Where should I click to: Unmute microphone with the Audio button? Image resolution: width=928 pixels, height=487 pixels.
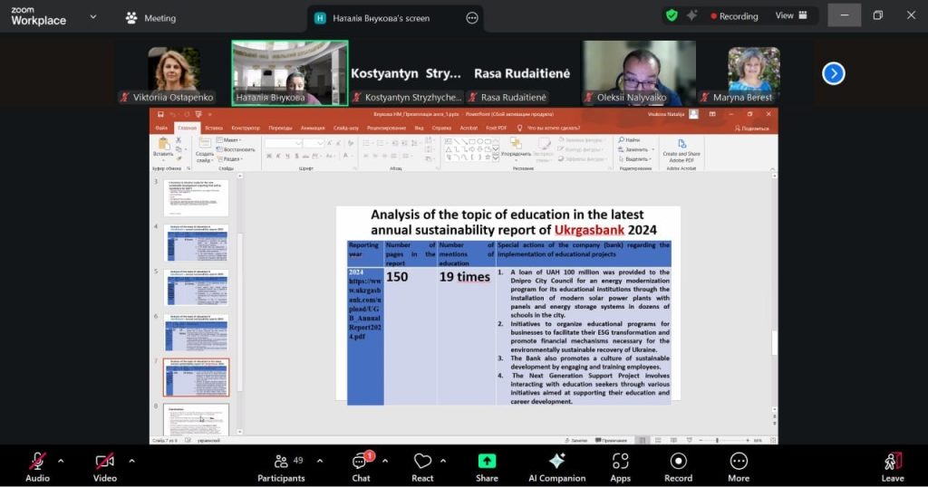pos(37,464)
